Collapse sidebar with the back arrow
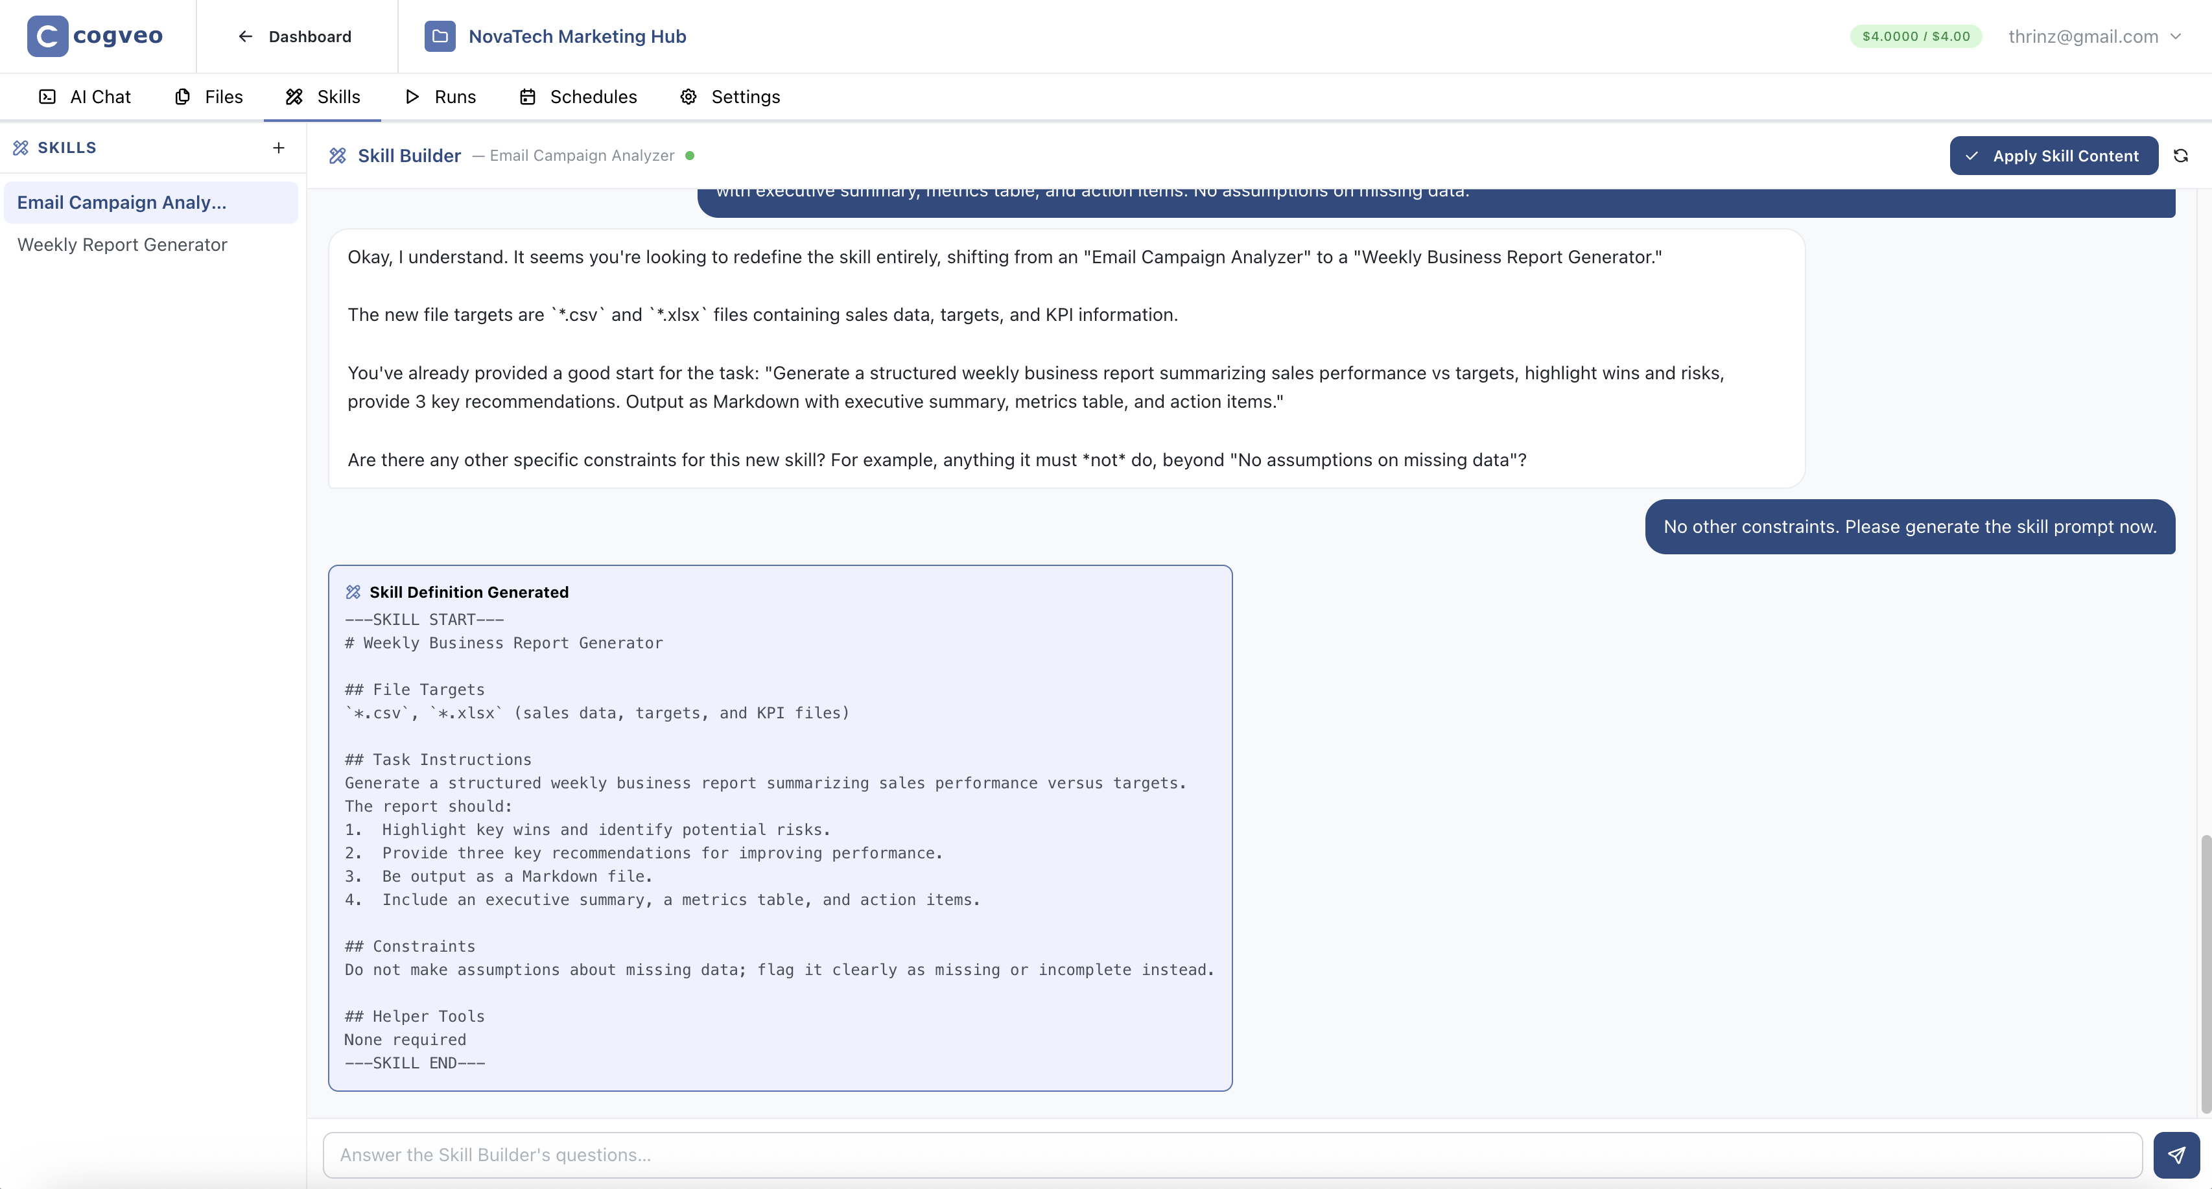 click(244, 36)
